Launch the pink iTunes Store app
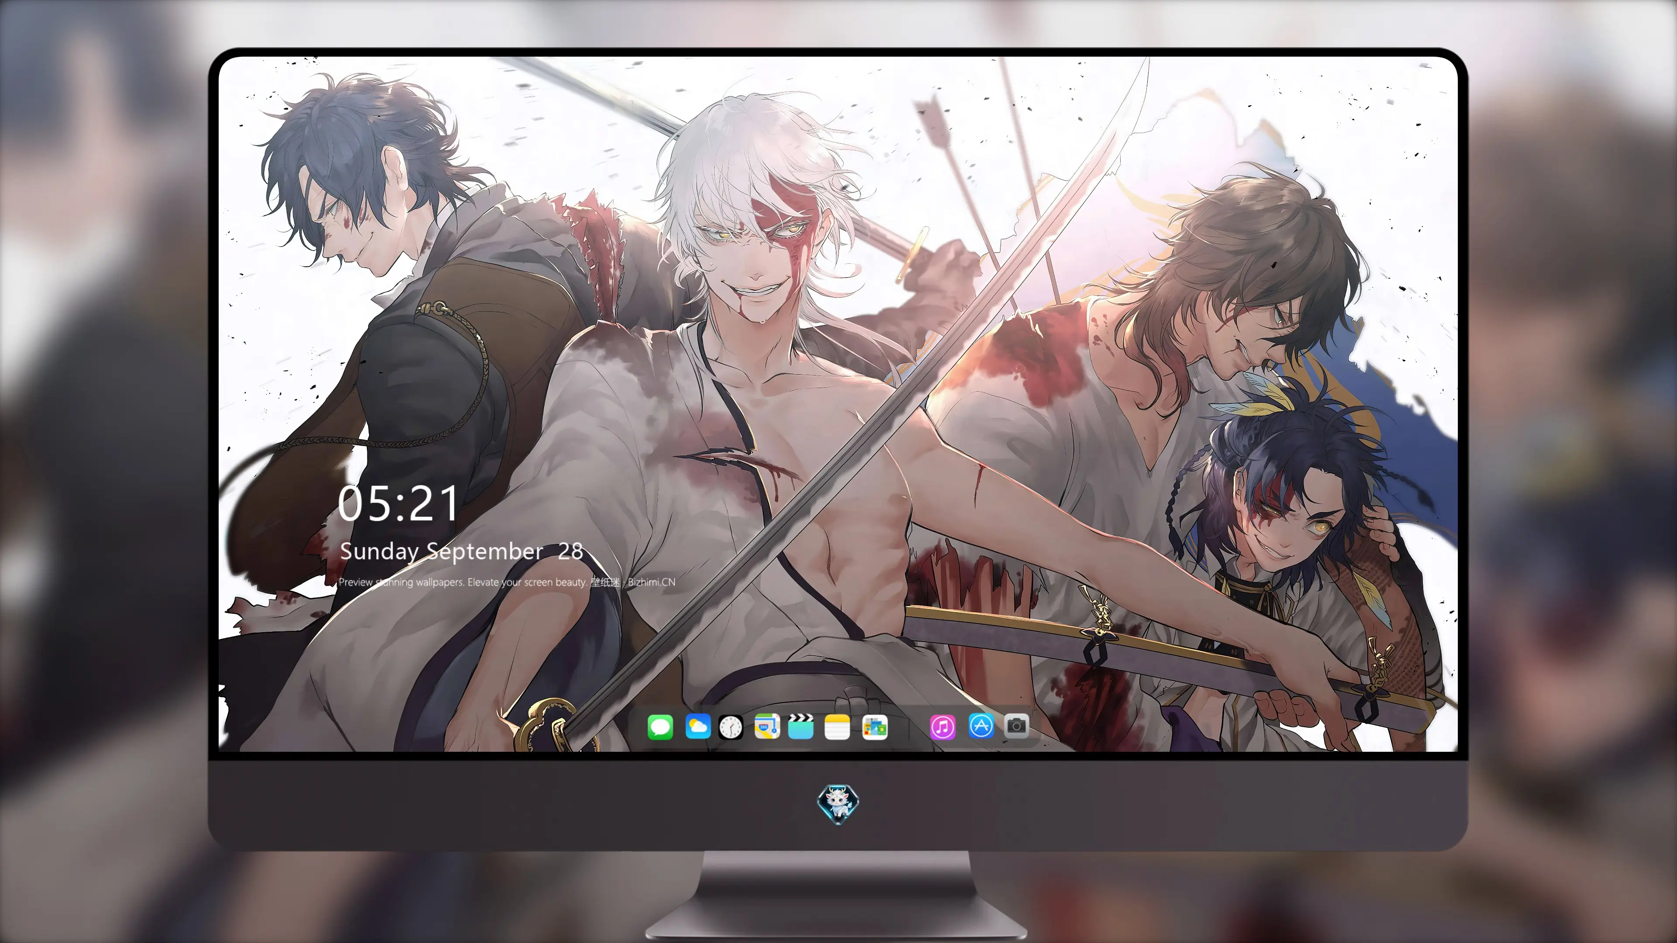 (x=943, y=727)
